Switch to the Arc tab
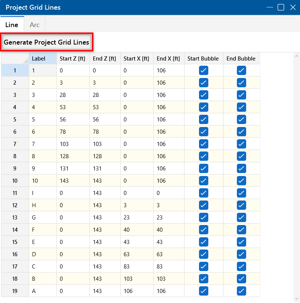Image resolution: width=300 pixels, height=303 pixels. click(35, 25)
